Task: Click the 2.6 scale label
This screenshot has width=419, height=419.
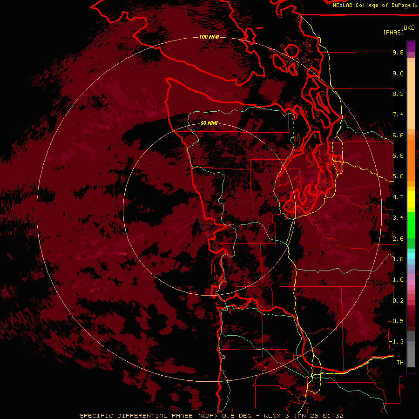Action: (x=398, y=239)
